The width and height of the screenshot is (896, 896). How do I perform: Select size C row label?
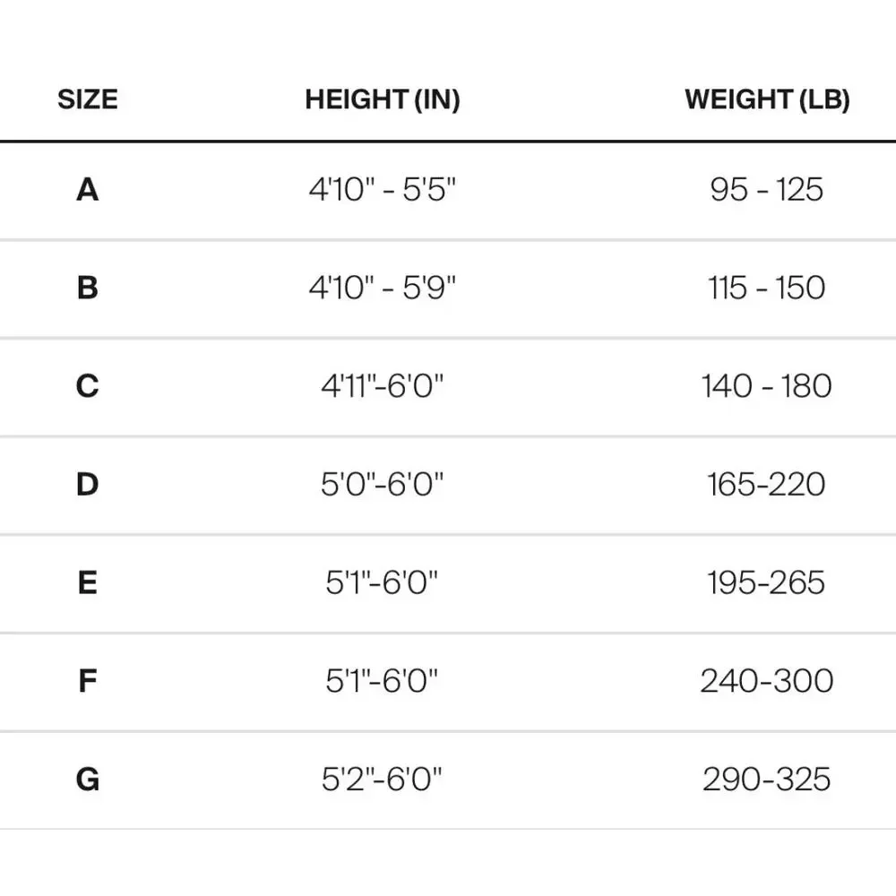click(88, 385)
